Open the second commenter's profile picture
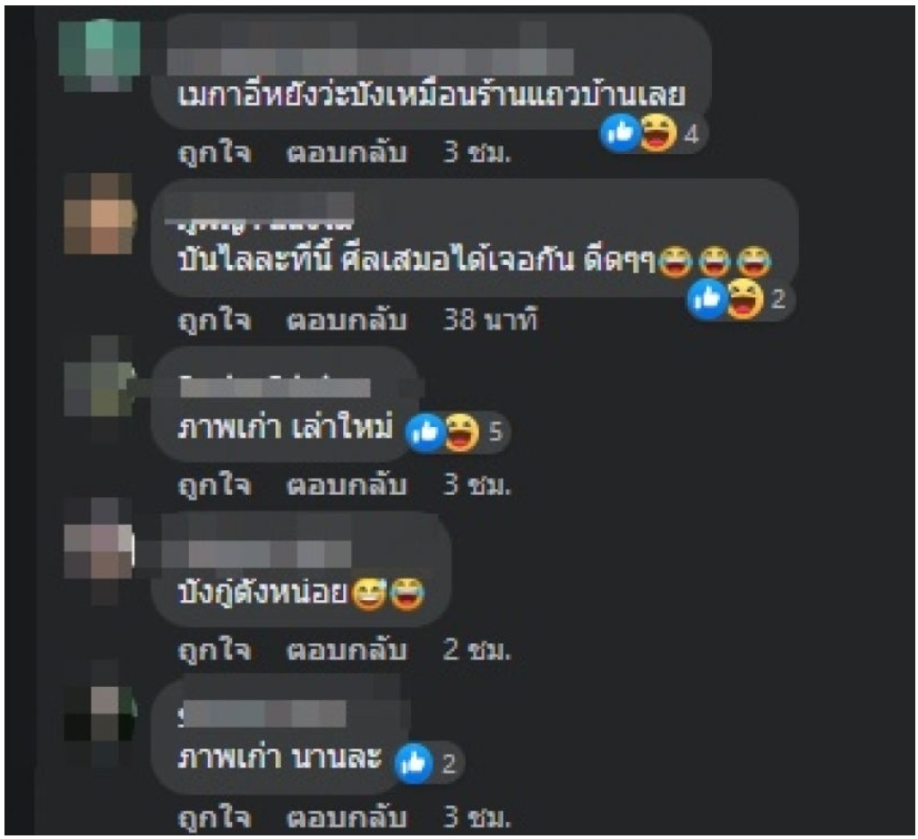The height and width of the screenshot is (839, 918). pos(99,213)
